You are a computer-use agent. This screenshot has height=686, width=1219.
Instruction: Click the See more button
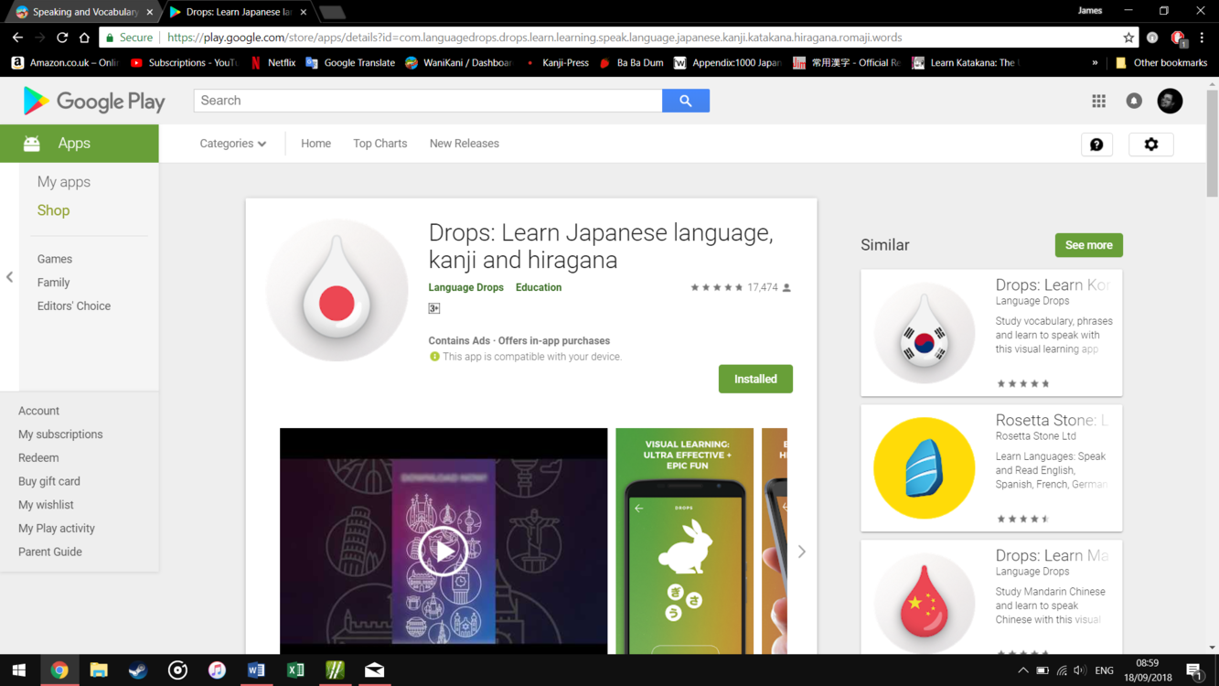[x=1088, y=245]
